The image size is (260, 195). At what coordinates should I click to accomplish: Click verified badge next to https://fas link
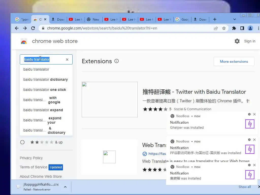(144, 154)
